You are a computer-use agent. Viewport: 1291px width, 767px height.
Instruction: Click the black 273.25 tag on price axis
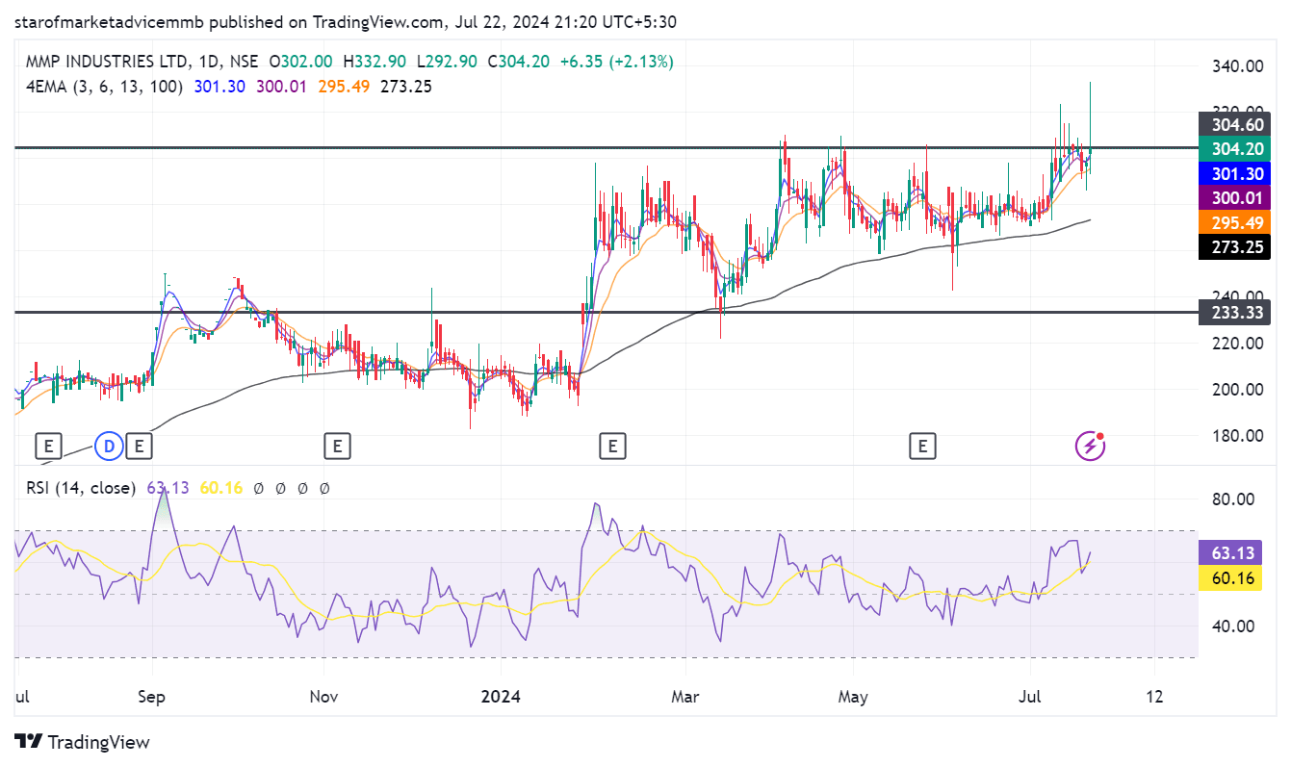1234,247
